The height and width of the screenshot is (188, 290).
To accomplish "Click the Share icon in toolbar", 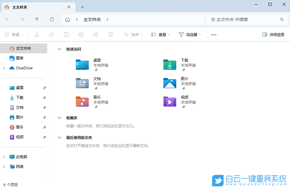I will pos(96,35).
